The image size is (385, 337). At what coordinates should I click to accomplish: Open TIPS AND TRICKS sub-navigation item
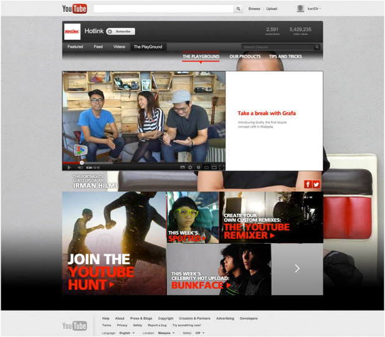pos(285,57)
